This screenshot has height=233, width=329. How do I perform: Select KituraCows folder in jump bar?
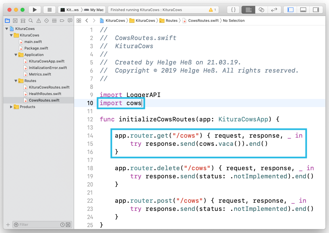click(x=142, y=21)
